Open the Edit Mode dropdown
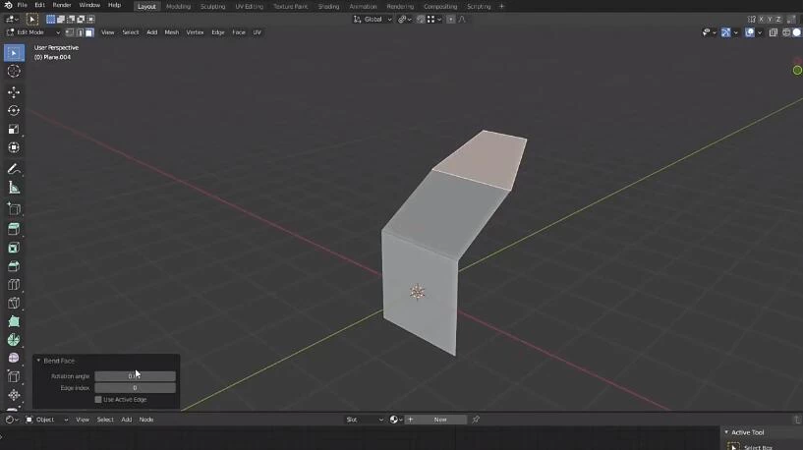 [33, 32]
